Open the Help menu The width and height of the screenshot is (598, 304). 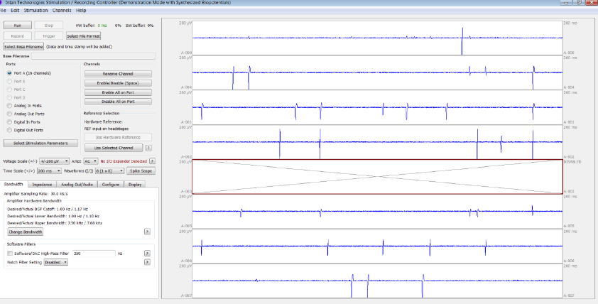pos(81,10)
